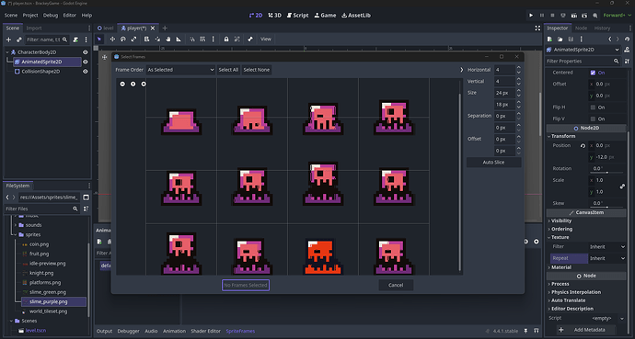Zoom out the sprite sheet preview
The image size is (635, 339).
tap(122, 84)
